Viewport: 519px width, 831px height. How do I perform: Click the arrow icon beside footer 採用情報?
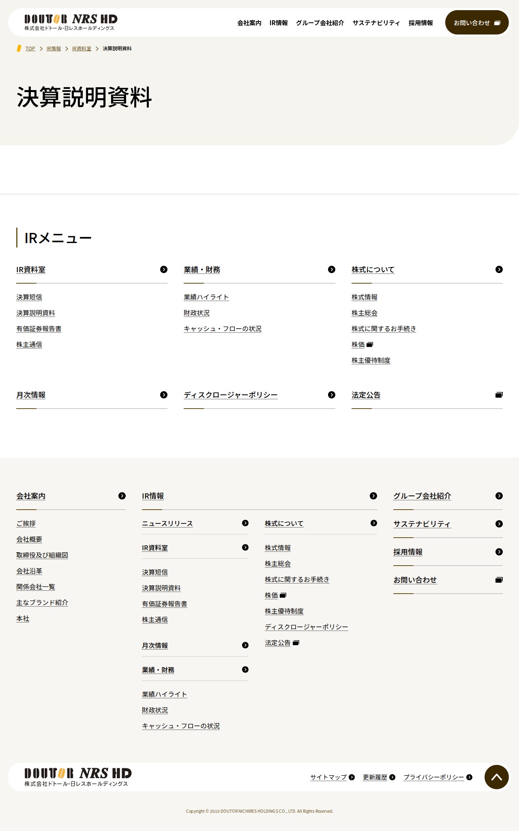(x=499, y=552)
